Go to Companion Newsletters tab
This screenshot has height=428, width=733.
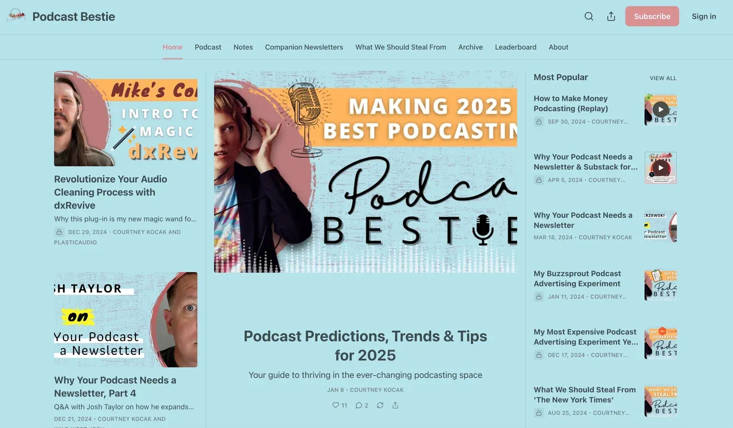tap(304, 47)
